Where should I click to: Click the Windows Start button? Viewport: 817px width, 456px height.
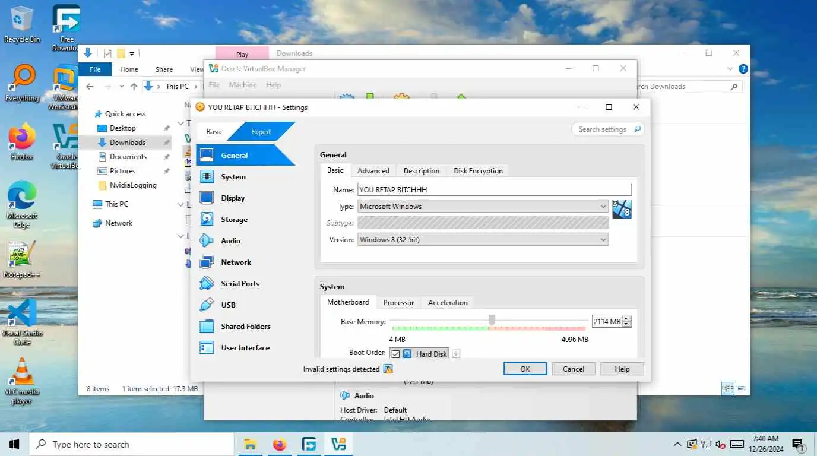pyautogui.click(x=14, y=444)
